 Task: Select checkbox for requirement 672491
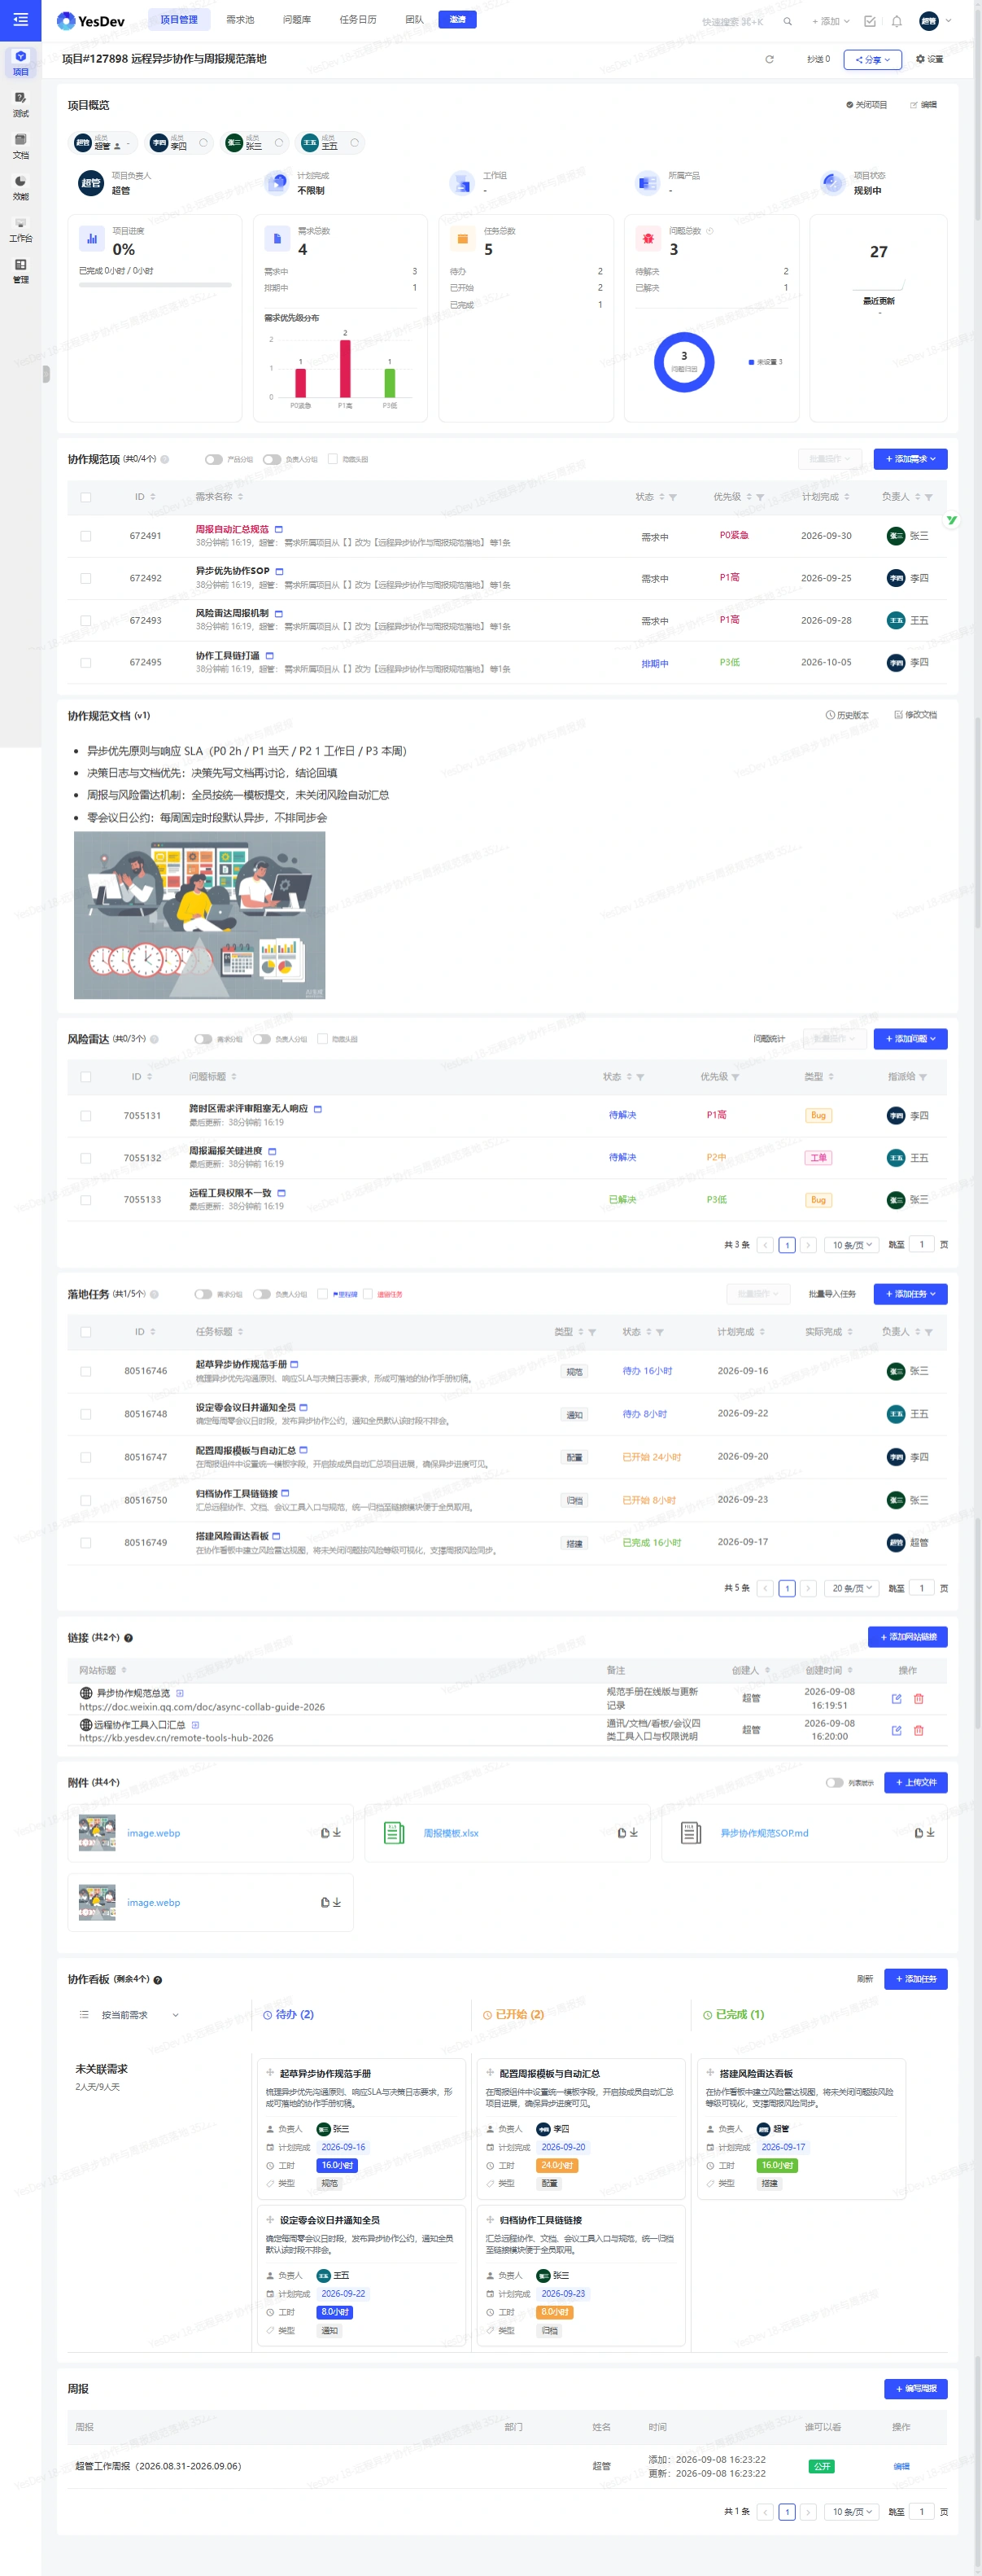point(85,536)
